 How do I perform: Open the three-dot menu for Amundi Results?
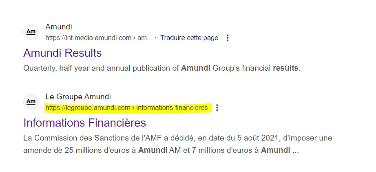click(228, 38)
